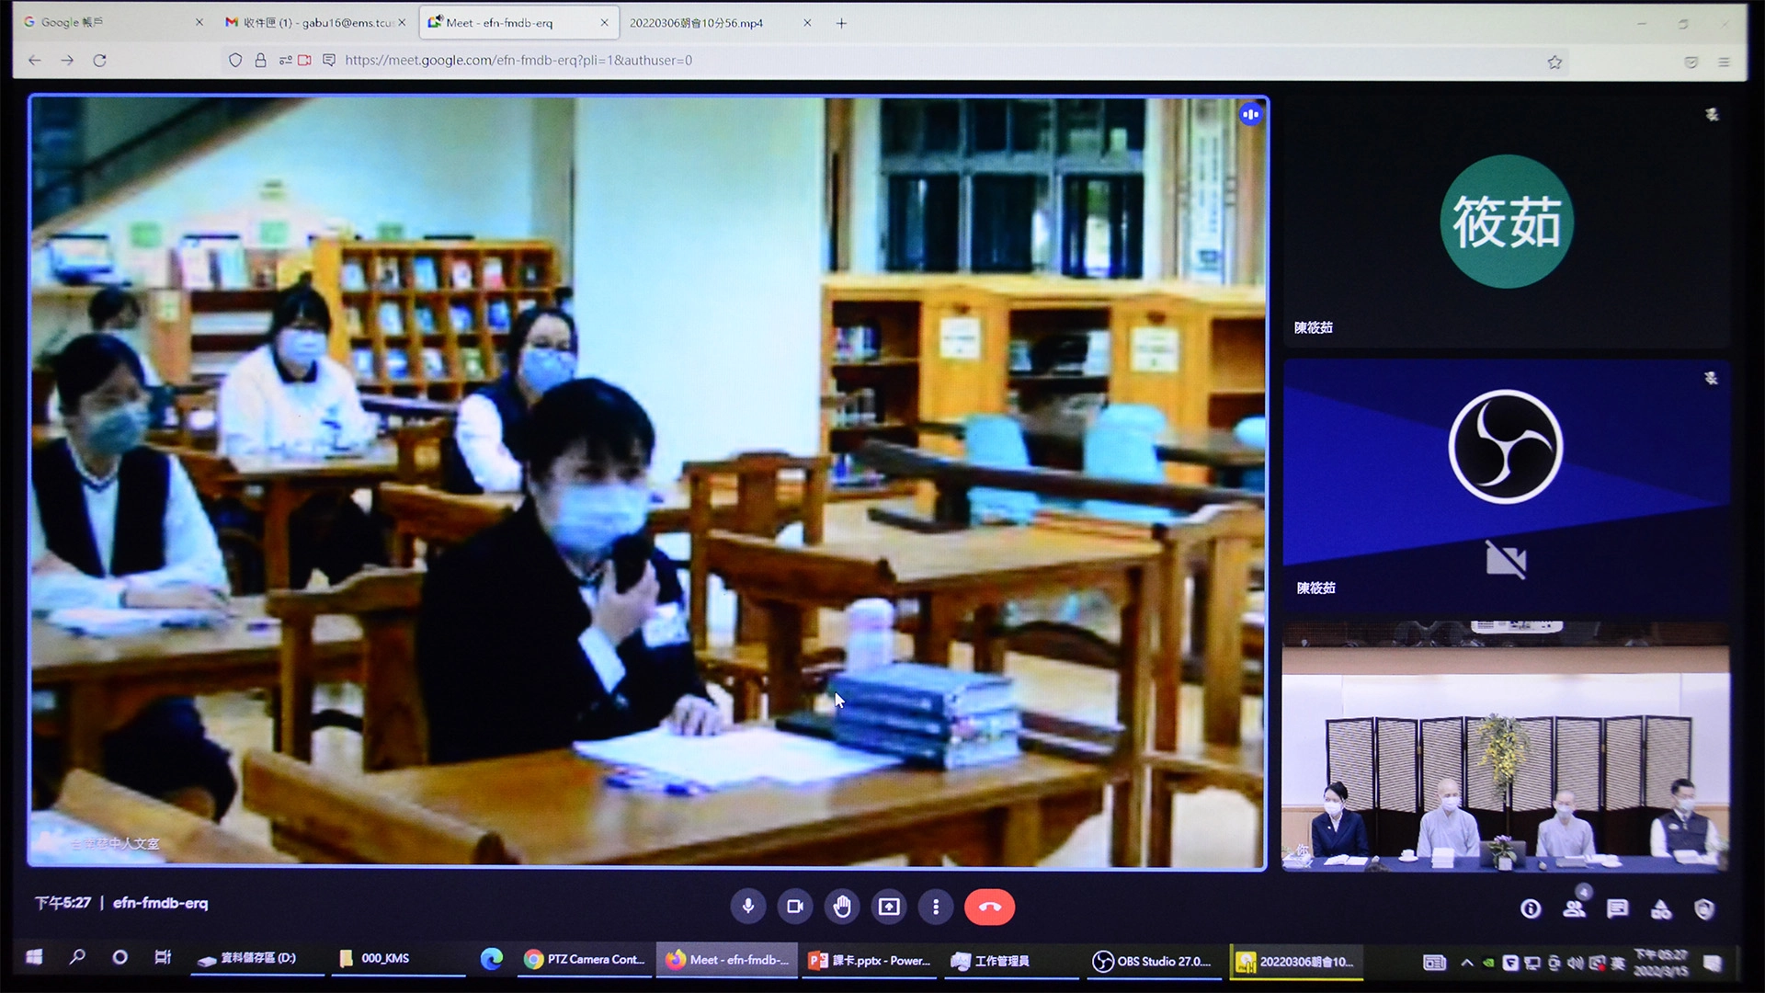The height and width of the screenshot is (993, 1765).
Task: Click the Present now screen share button
Action: click(x=889, y=907)
